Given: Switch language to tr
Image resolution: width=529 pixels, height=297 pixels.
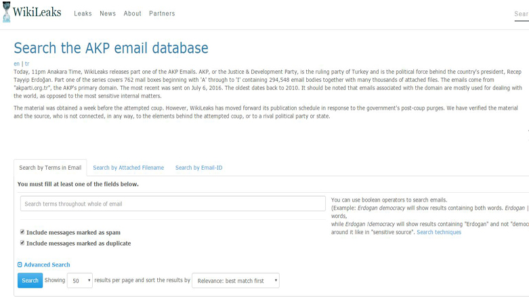Looking at the screenshot, I should 27,64.
